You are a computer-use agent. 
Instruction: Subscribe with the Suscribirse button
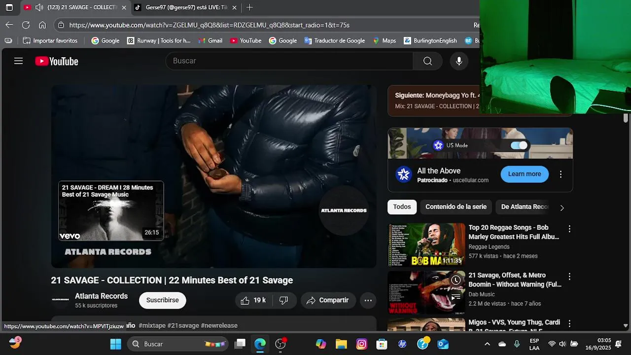pos(162,300)
